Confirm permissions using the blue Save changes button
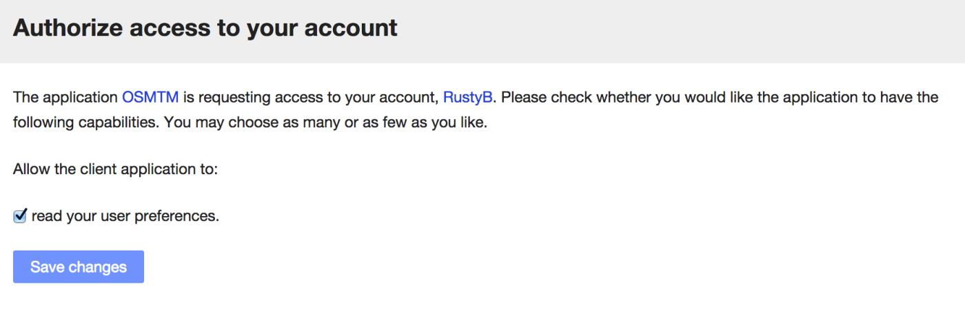965x331 pixels. click(x=79, y=267)
